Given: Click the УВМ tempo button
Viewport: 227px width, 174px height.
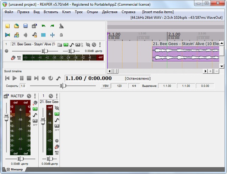Looking at the screenshot, I should [x=105, y=86].
